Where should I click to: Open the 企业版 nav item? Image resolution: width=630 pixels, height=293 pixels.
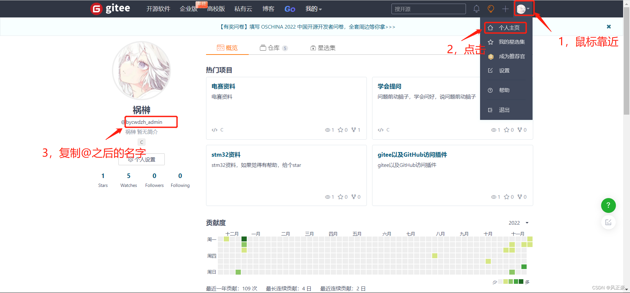pos(189,9)
